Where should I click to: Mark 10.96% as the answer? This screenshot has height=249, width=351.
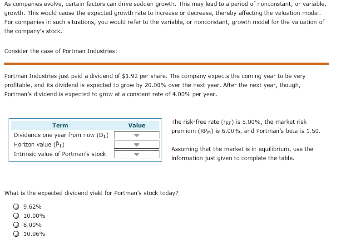[x=16, y=234]
